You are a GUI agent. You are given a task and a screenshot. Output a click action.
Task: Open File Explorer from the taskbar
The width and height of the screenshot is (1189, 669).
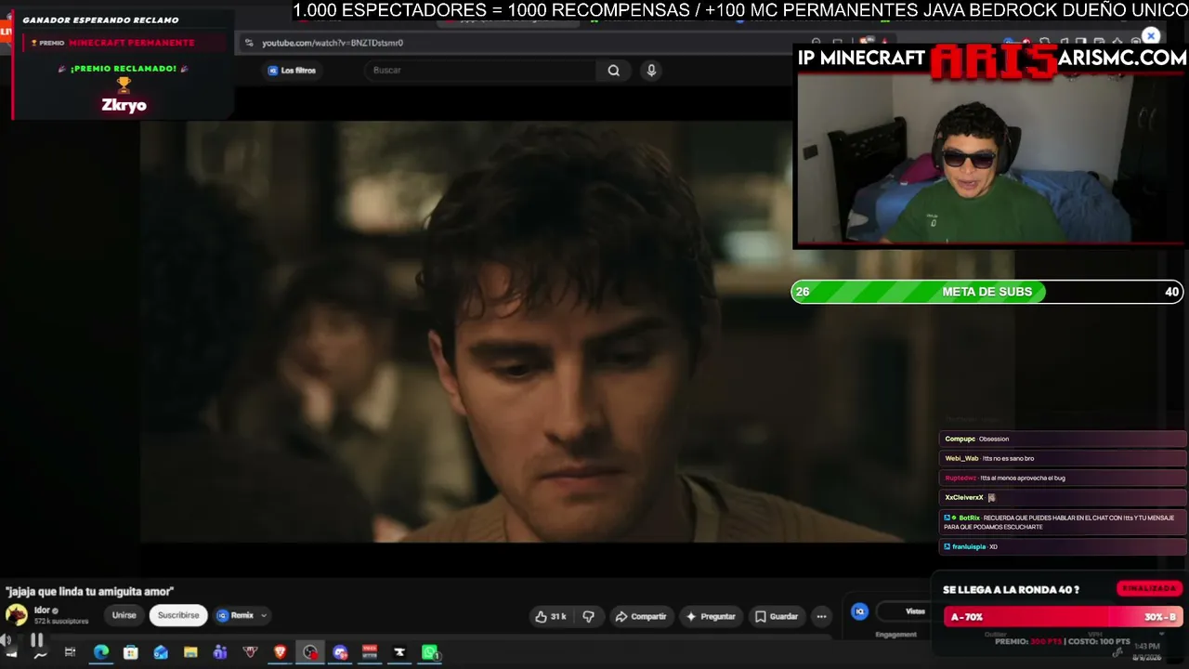point(190,652)
